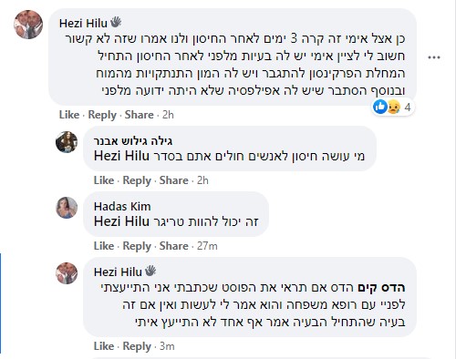The width and height of the screenshot is (456, 359).
Task: Open the profile picture of גילה גילוש אבנר
Action: (67, 142)
